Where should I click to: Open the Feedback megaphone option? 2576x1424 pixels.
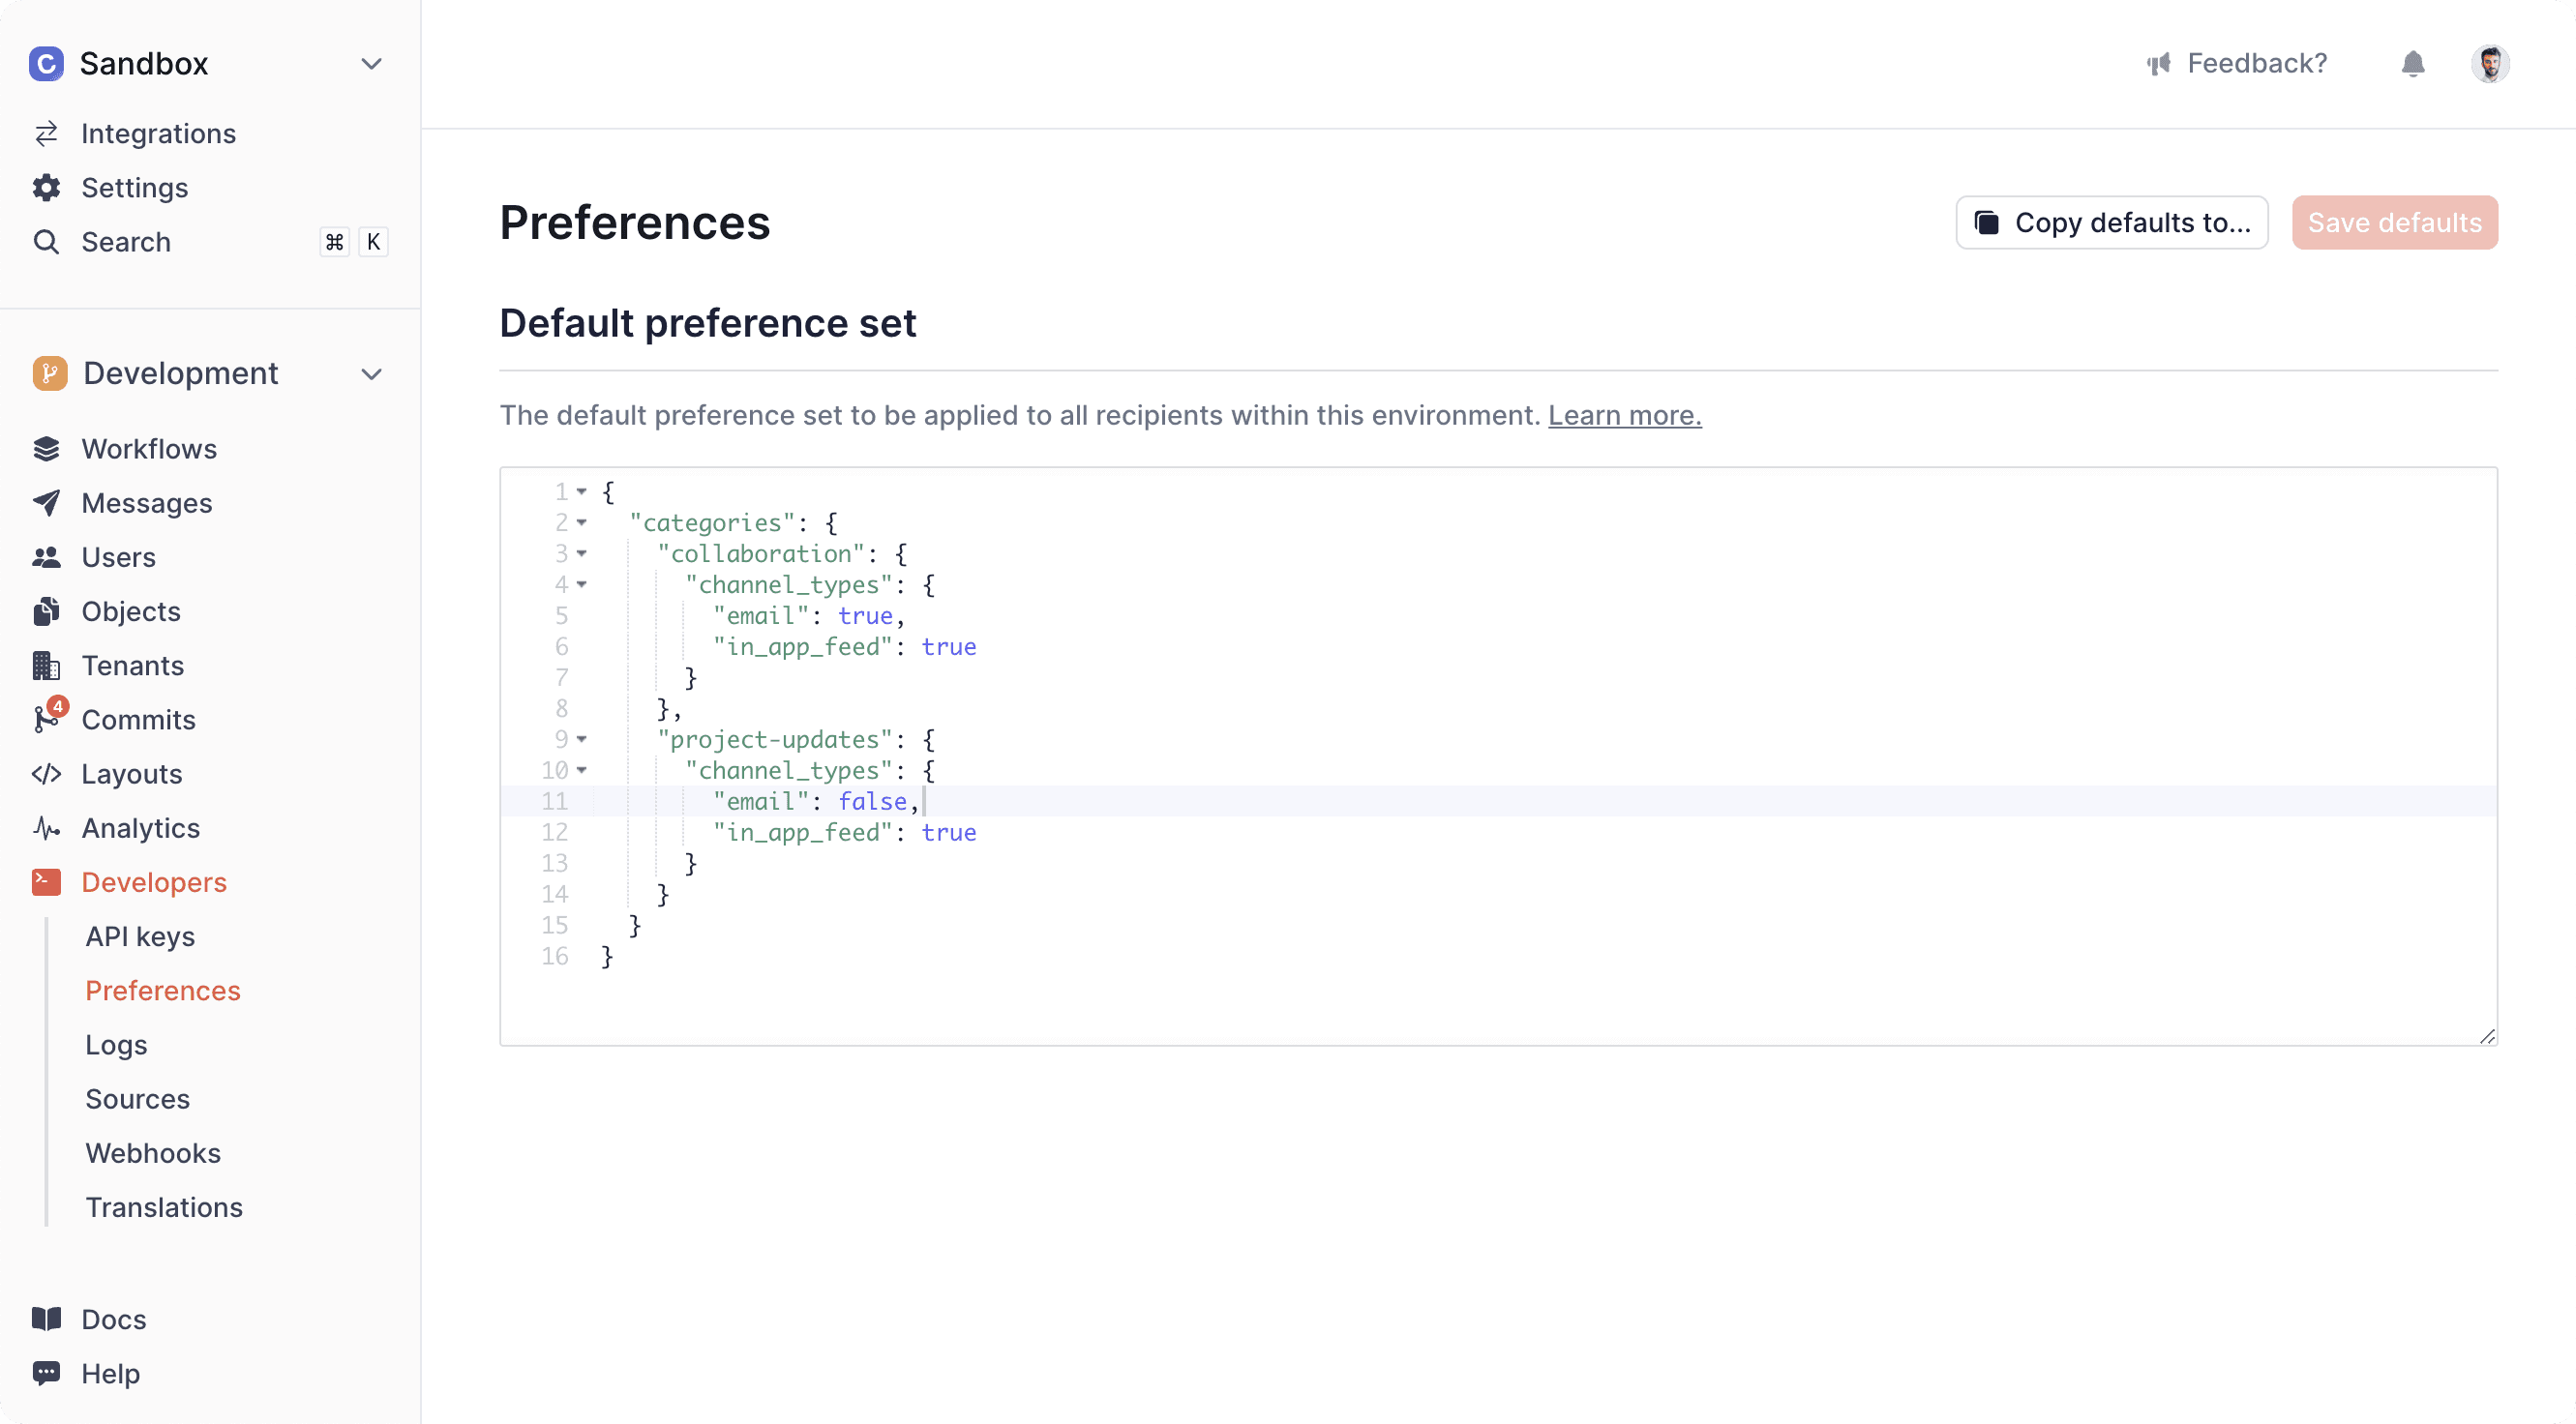coord(2237,63)
